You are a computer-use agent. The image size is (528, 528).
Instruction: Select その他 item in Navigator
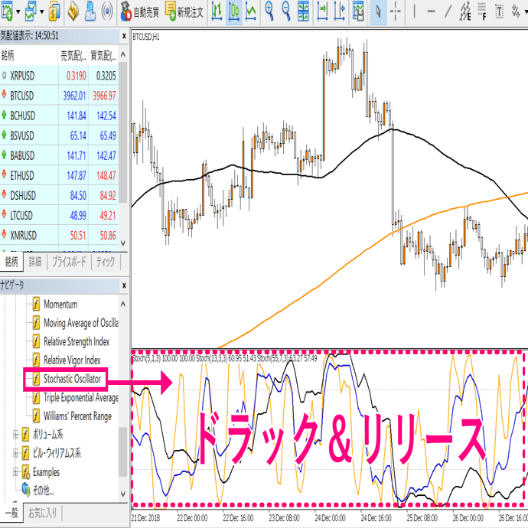(37, 491)
